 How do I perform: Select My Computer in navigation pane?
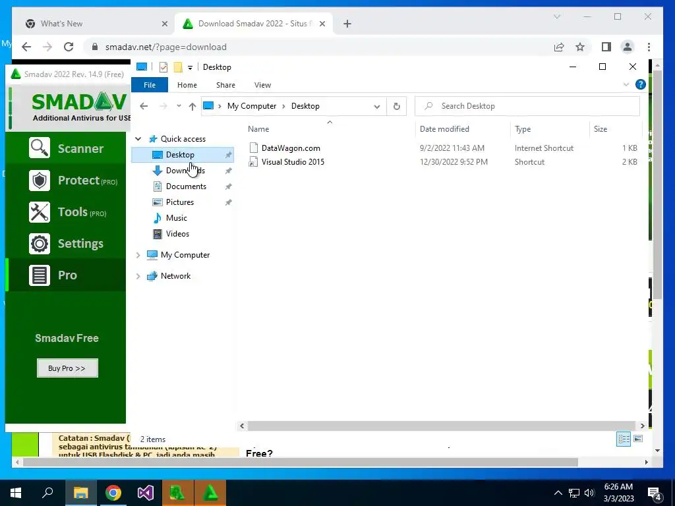[185, 255]
